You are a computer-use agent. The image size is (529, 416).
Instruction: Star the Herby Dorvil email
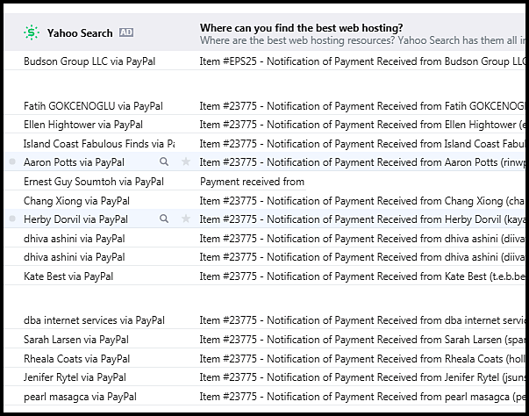tap(186, 219)
